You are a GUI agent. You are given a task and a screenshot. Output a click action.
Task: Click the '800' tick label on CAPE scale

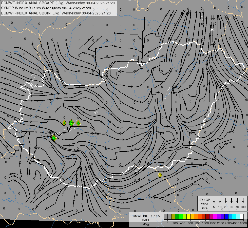(x=198, y=223)
